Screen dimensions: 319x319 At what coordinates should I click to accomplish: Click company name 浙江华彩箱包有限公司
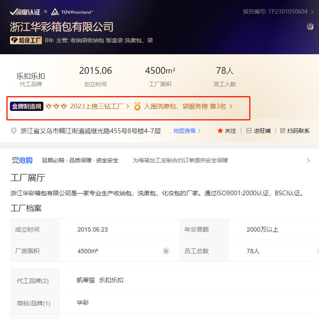click(x=62, y=27)
